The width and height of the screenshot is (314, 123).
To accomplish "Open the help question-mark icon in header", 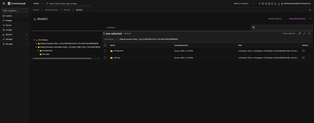I will click(263, 3).
